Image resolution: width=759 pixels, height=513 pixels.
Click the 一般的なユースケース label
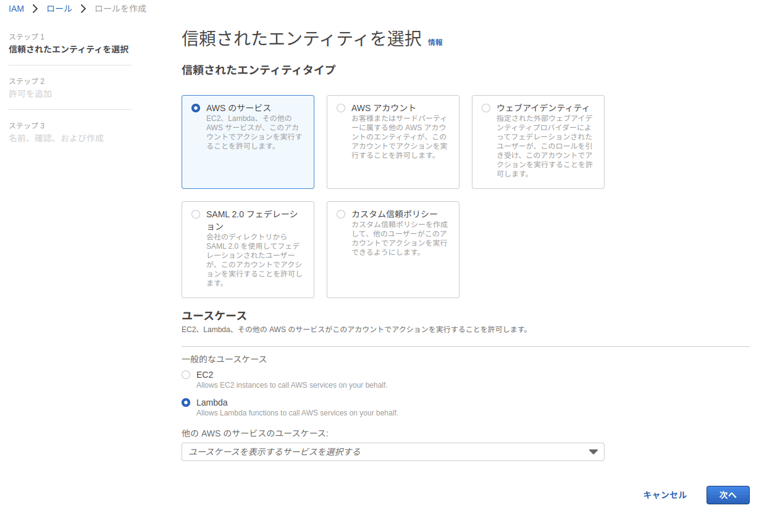tap(224, 359)
